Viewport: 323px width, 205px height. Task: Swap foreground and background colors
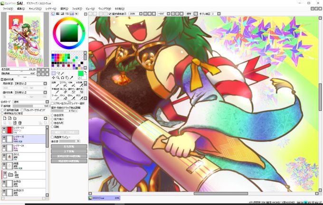tap(85, 72)
